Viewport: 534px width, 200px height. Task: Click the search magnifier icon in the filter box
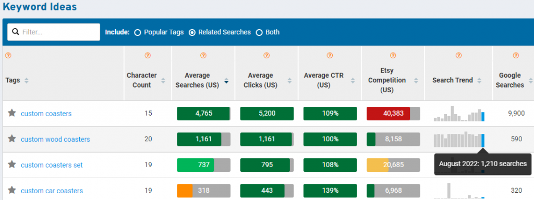pyautogui.click(x=15, y=32)
